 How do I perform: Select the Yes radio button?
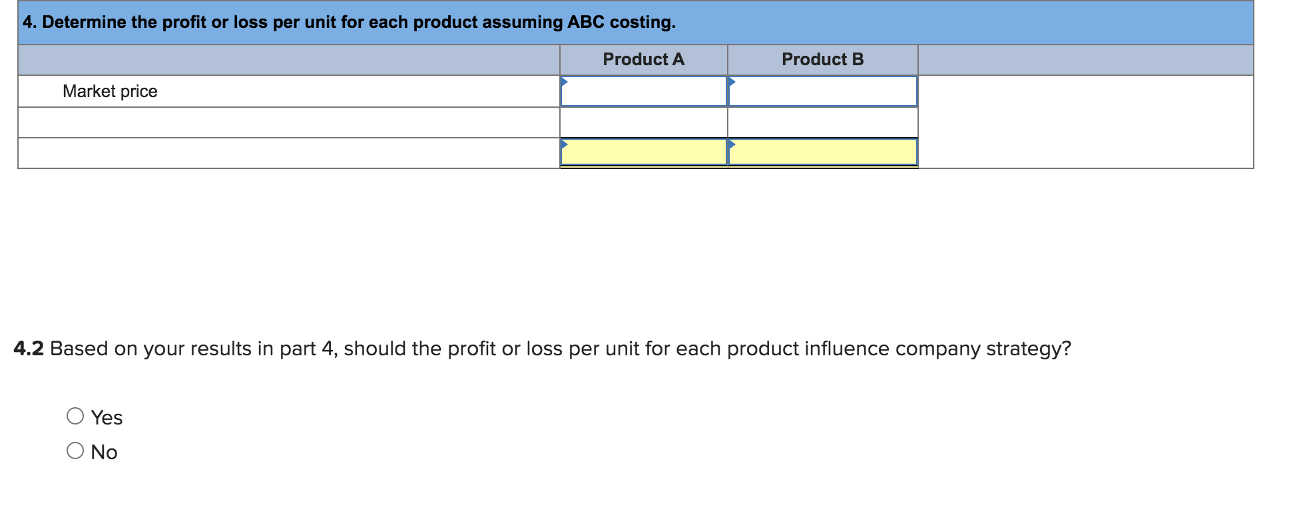pos(75,416)
